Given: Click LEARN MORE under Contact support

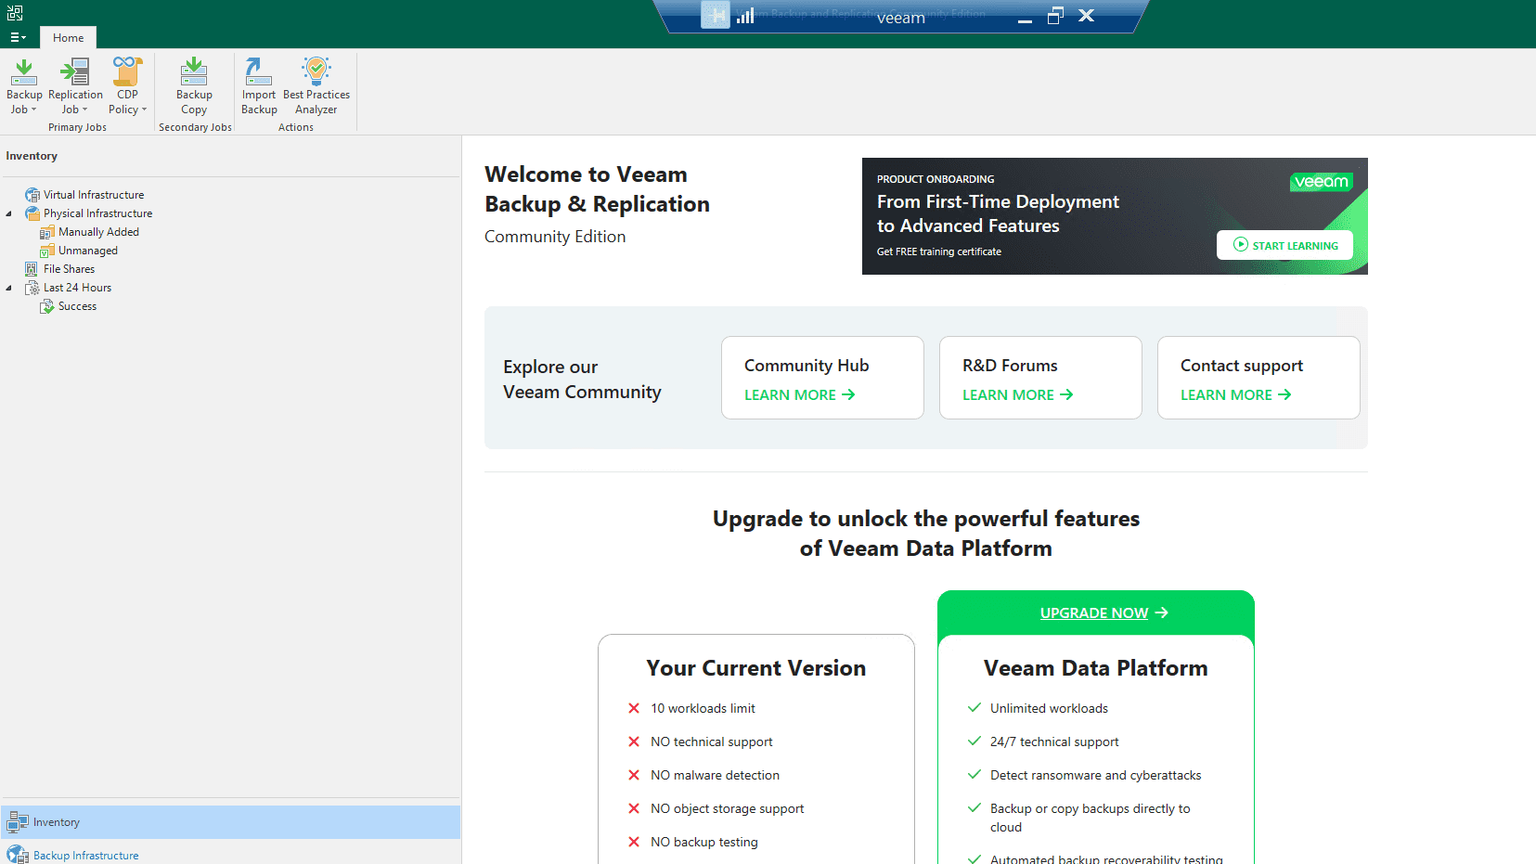Looking at the screenshot, I should [x=1235, y=395].
